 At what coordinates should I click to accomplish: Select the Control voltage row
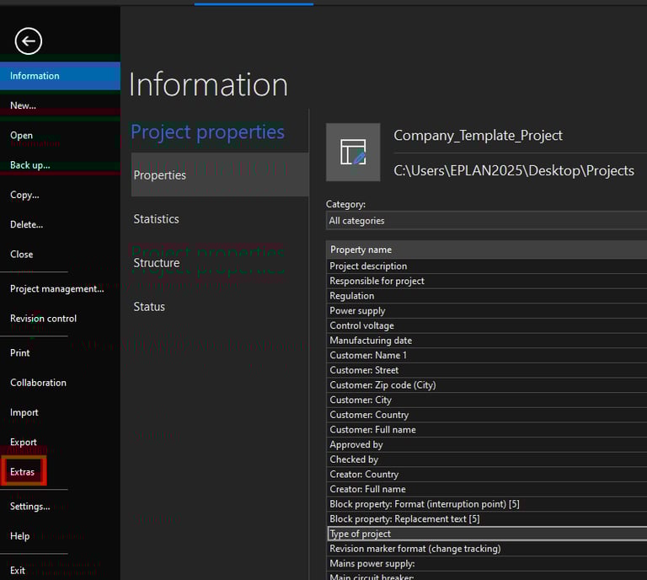pos(486,325)
